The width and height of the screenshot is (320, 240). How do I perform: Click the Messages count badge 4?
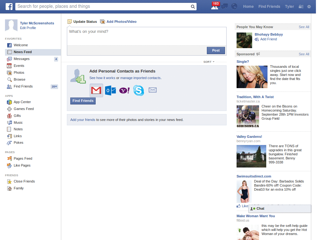click(x=56, y=59)
